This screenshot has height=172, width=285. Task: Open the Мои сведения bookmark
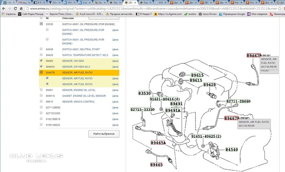[x=257, y=14]
